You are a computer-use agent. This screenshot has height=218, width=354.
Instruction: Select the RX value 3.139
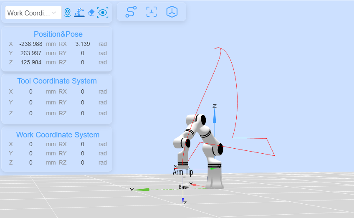(x=83, y=44)
